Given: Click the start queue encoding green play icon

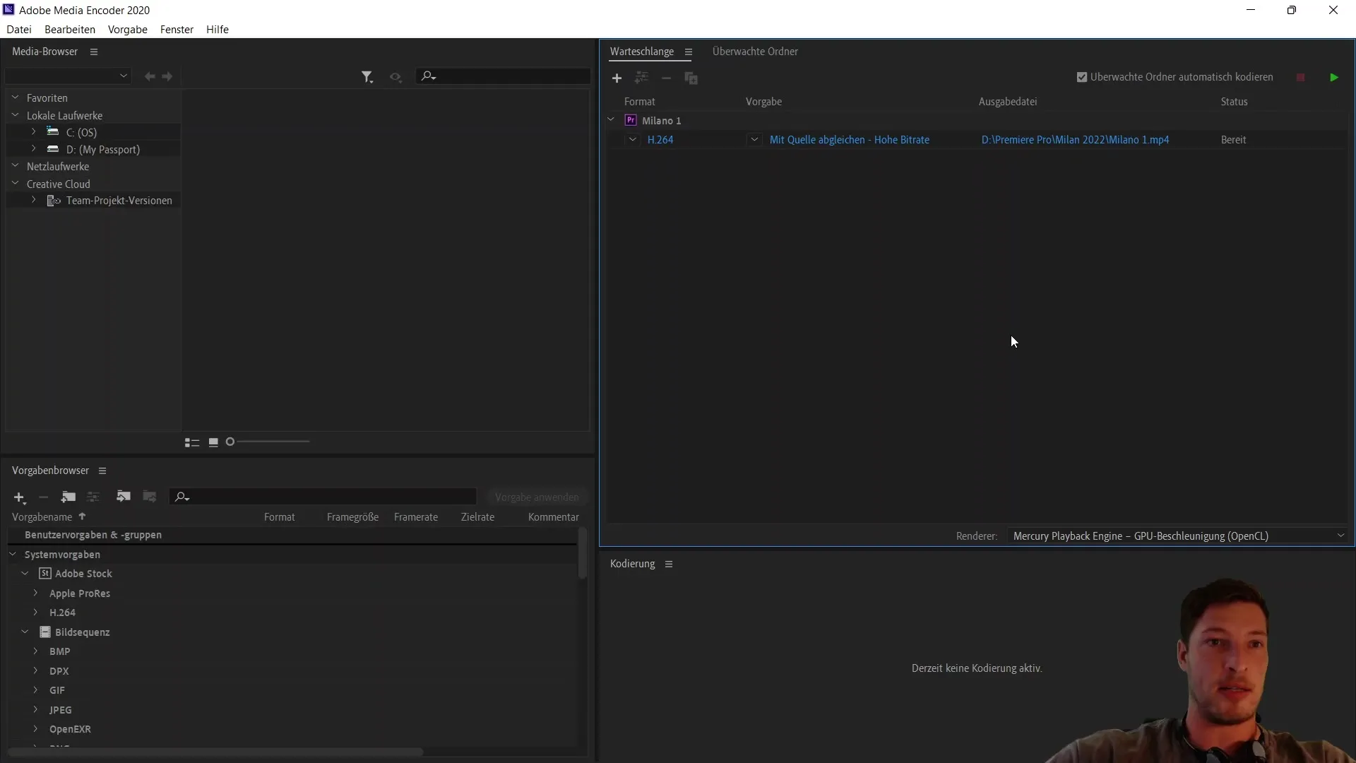Looking at the screenshot, I should click(1333, 77).
